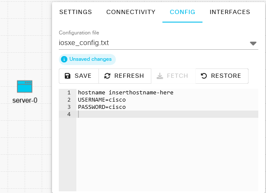This screenshot has width=266, height=193.
Task: Go to the INTERFACES tab
Action: click(230, 12)
